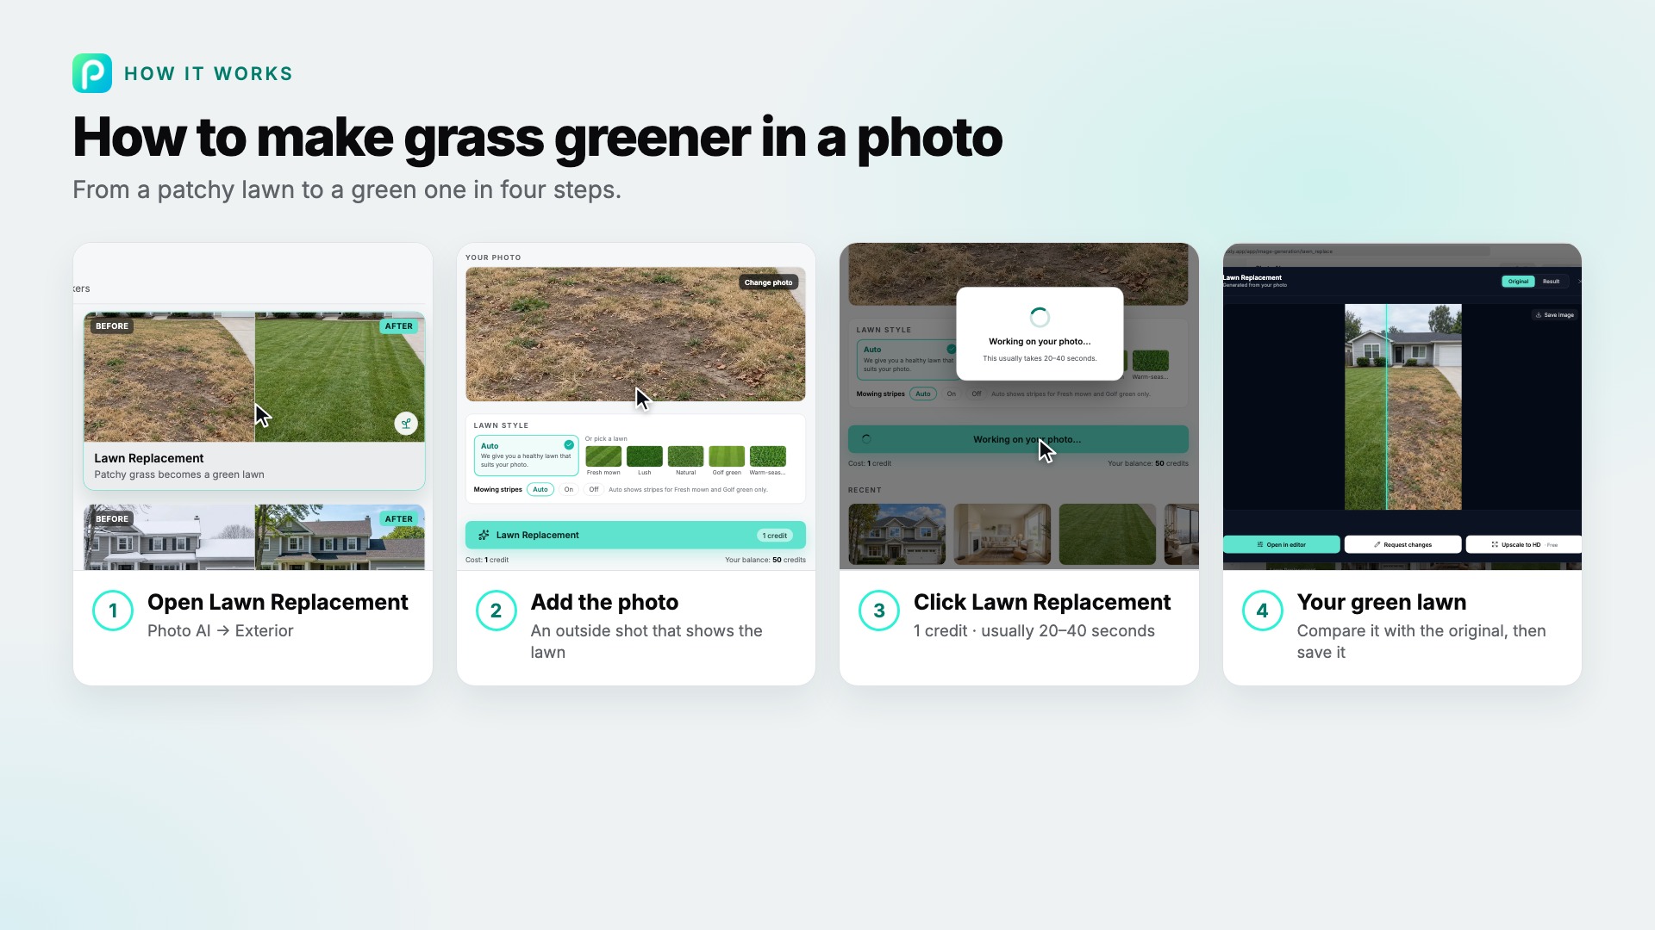Click the teal comparison slider line on the house photo
The image size is (1655, 930).
pyautogui.click(x=1386, y=406)
